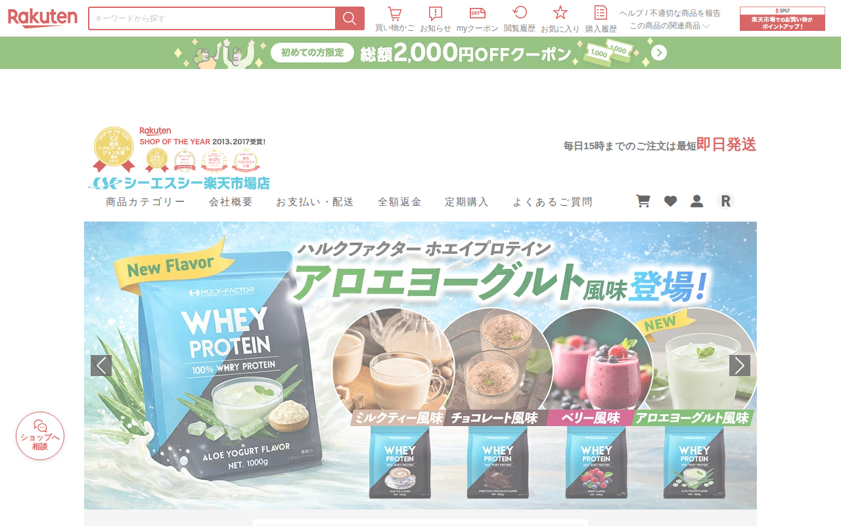Open the user account person icon
This screenshot has width=841, height=526.
point(697,201)
